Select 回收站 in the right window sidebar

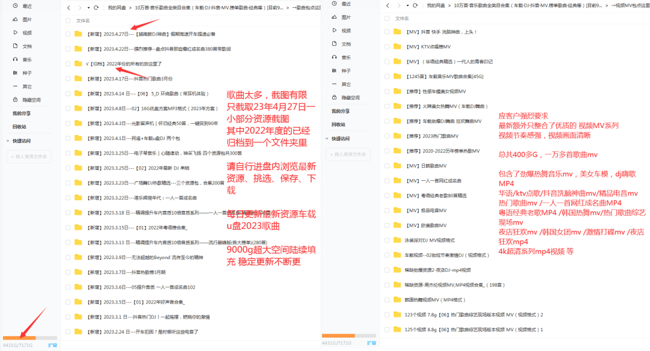[x=339, y=124]
